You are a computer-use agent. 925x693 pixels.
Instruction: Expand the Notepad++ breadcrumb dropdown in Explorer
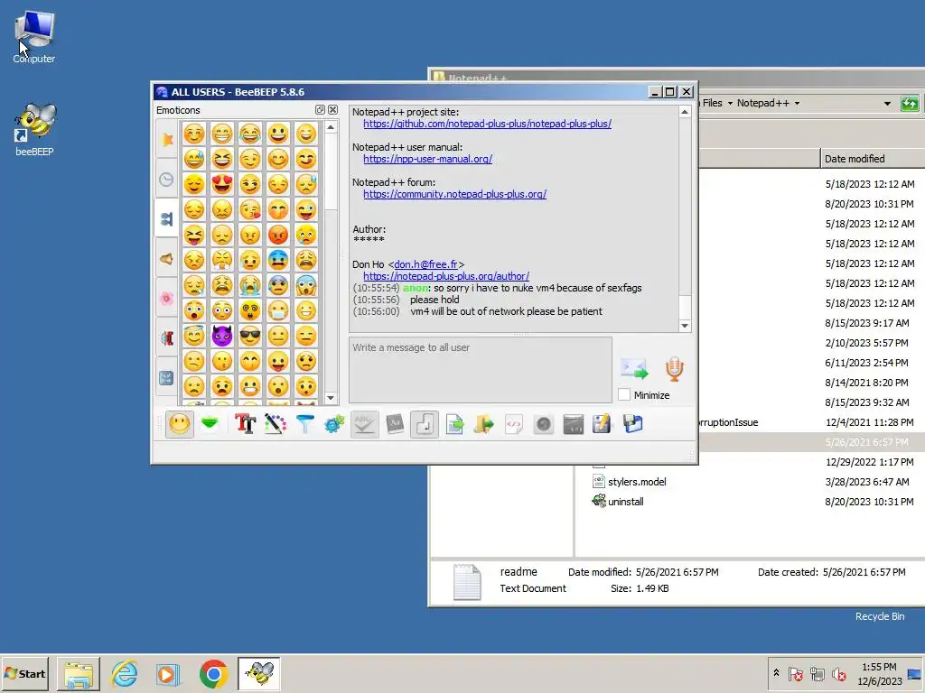pos(797,103)
